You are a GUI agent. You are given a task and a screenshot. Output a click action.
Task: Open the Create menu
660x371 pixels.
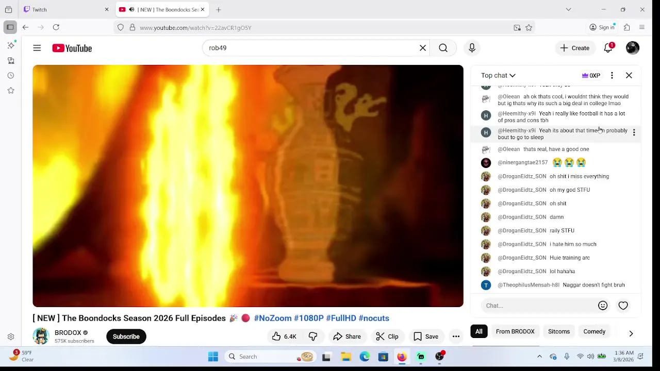point(575,48)
